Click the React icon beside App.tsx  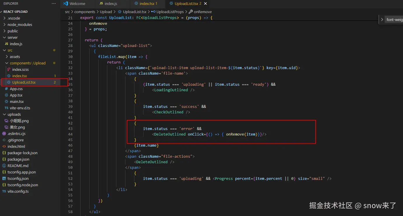6,95
